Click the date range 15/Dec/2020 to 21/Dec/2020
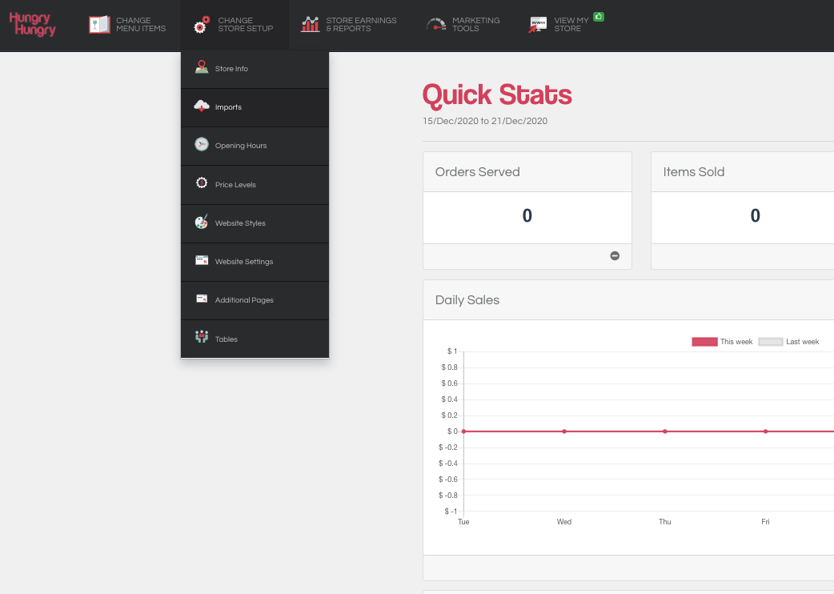The width and height of the screenshot is (834, 594). coord(485,121)
